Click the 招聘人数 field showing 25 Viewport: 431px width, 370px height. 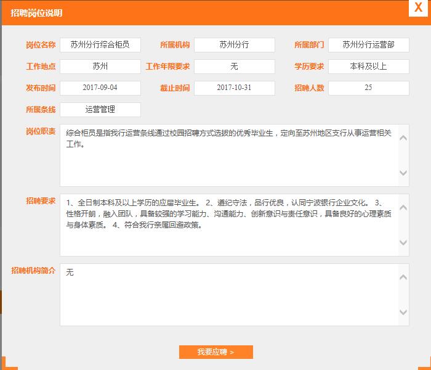point(368,88)
